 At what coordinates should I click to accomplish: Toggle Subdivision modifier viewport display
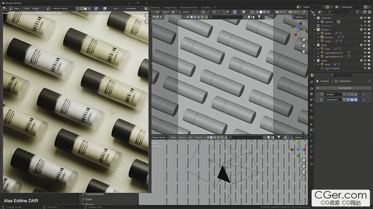click(352, 100)
